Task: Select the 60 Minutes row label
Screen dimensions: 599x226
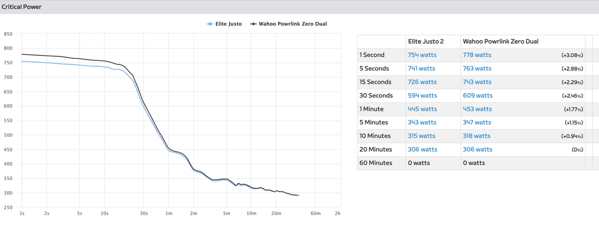Action: (x=376, y=163)
